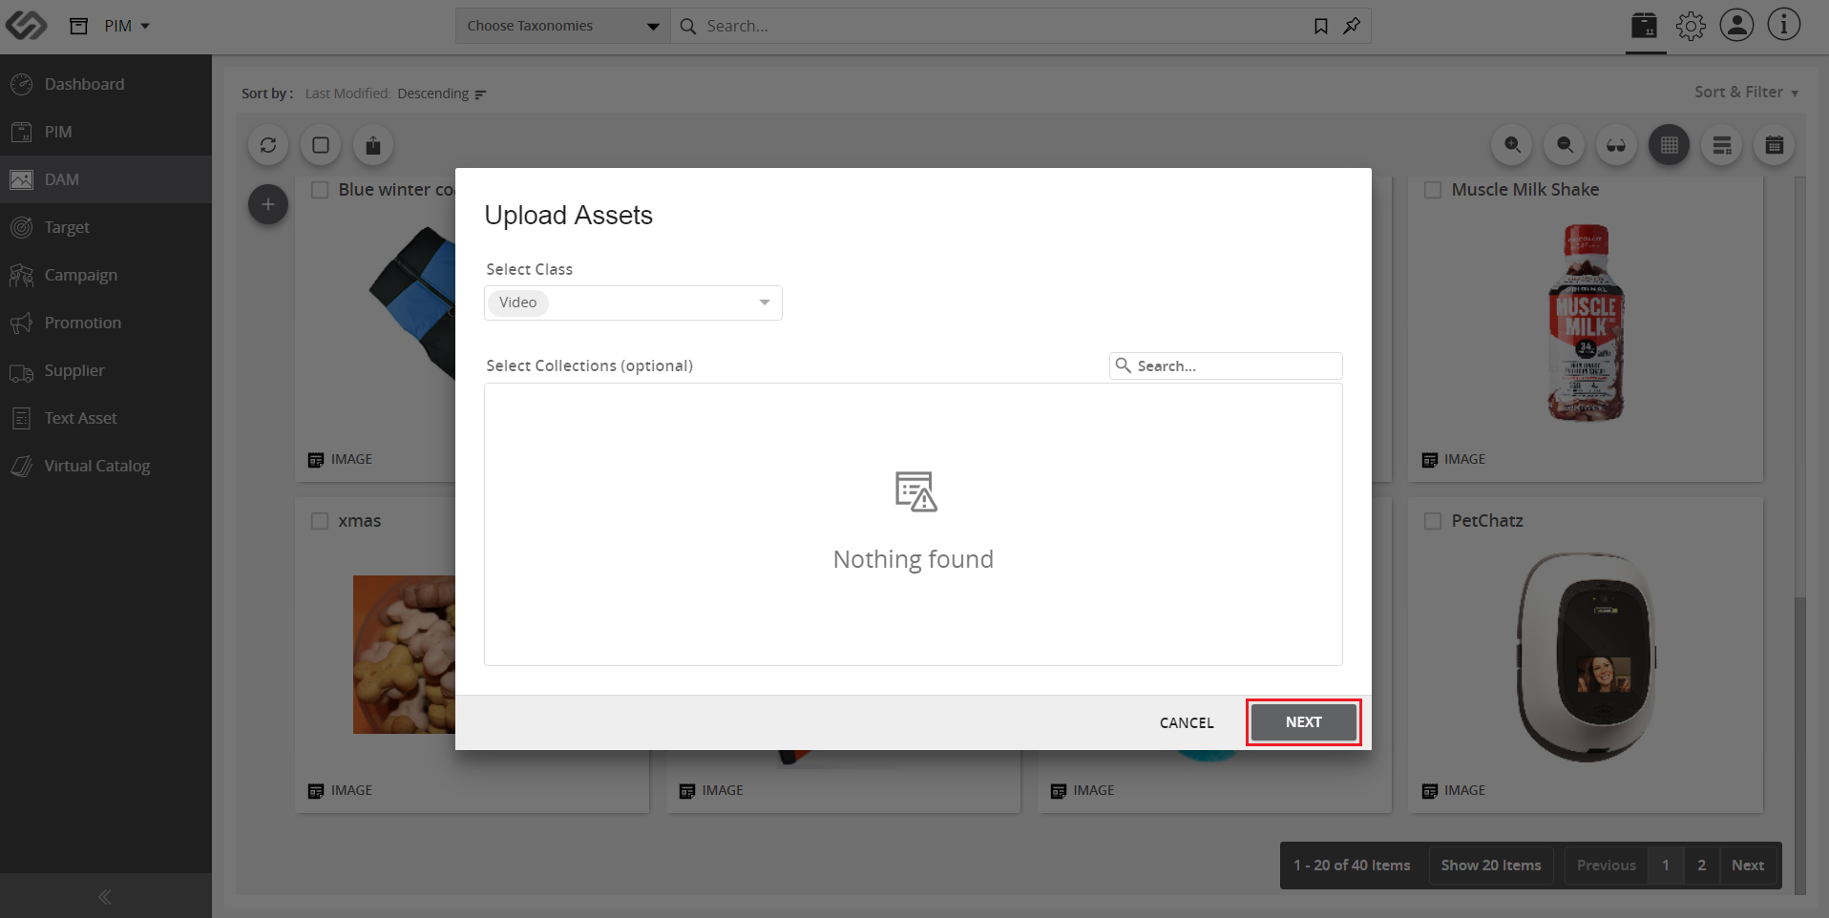The image size is (1829, 918).
Task: Open the user profile icon
Action: pyautogui.click(x=1736, y=26)
